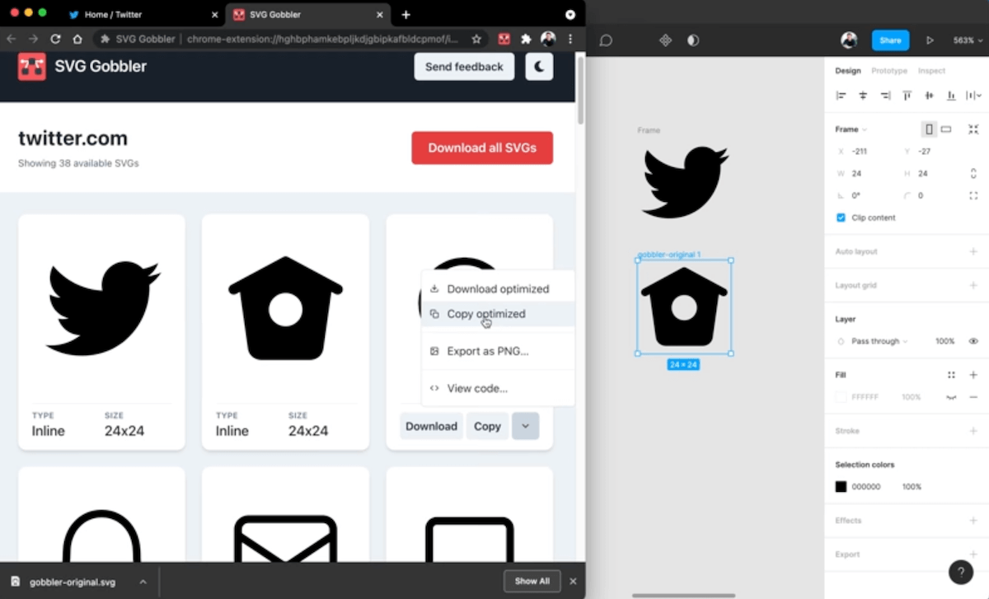Click Download all SVGs button
Viewport: 989px width, 599px height.
coord(482,148)
